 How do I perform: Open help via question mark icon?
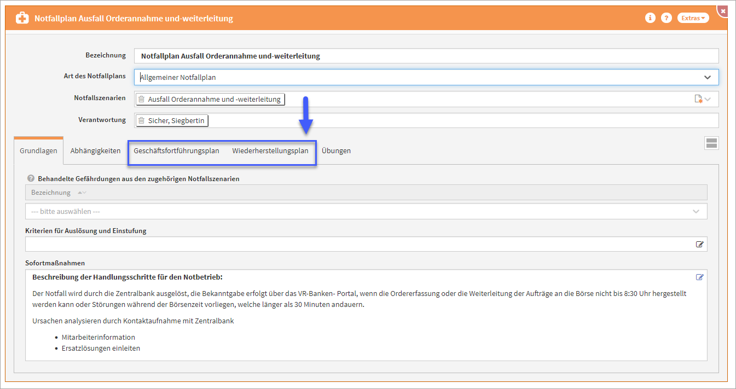coord(666,18)
